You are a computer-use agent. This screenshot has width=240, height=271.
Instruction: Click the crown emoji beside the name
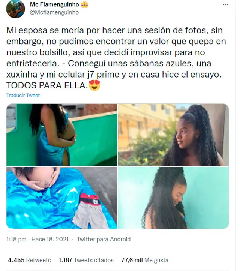(x=84, y=4)
